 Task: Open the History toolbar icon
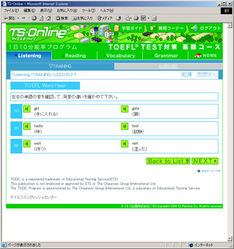tap(118, 18)
